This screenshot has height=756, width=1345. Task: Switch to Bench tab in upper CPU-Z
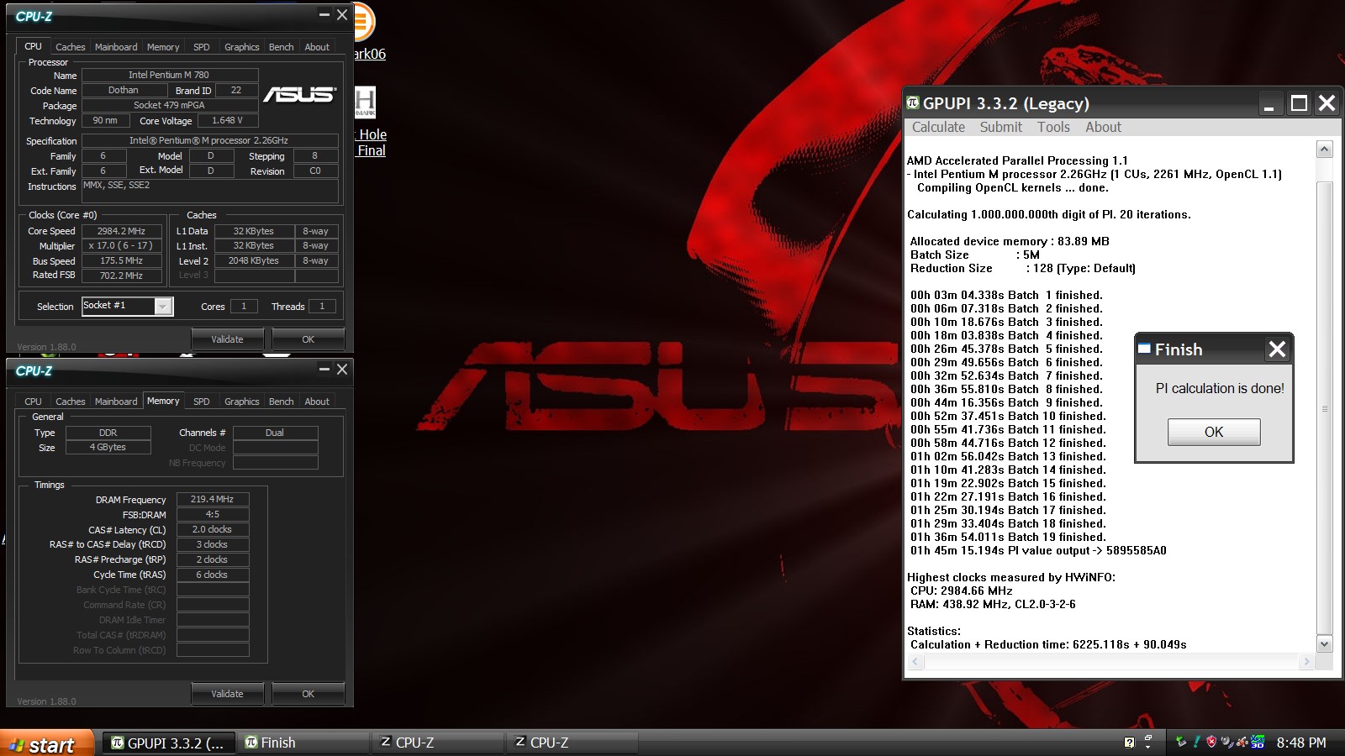click(x=282, y=47)
